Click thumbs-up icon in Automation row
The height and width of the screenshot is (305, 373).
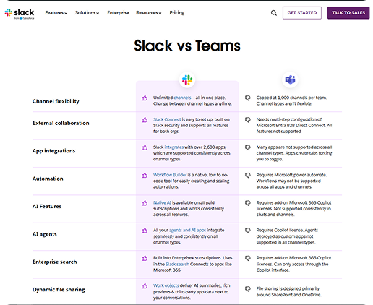click(145, 175)
